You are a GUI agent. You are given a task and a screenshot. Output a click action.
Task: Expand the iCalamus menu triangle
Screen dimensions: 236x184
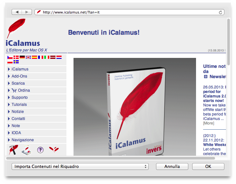coord(9,69)
